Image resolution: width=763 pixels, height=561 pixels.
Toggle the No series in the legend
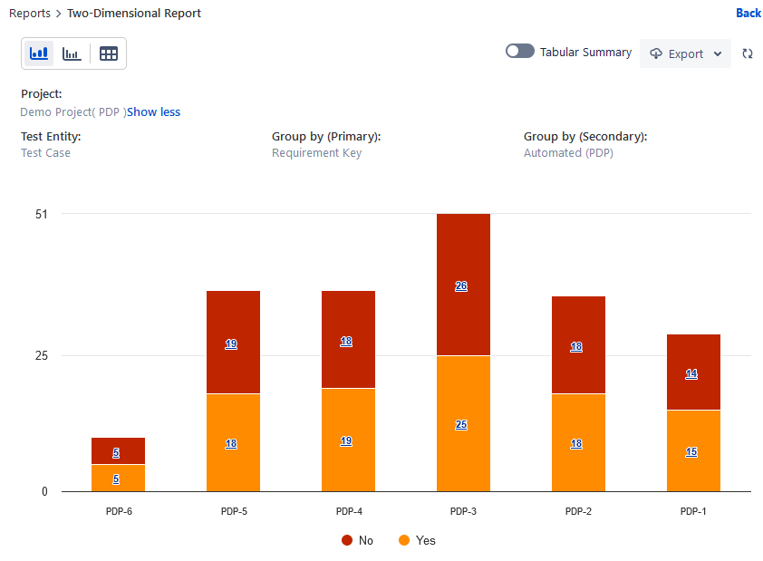pos(360,540)
